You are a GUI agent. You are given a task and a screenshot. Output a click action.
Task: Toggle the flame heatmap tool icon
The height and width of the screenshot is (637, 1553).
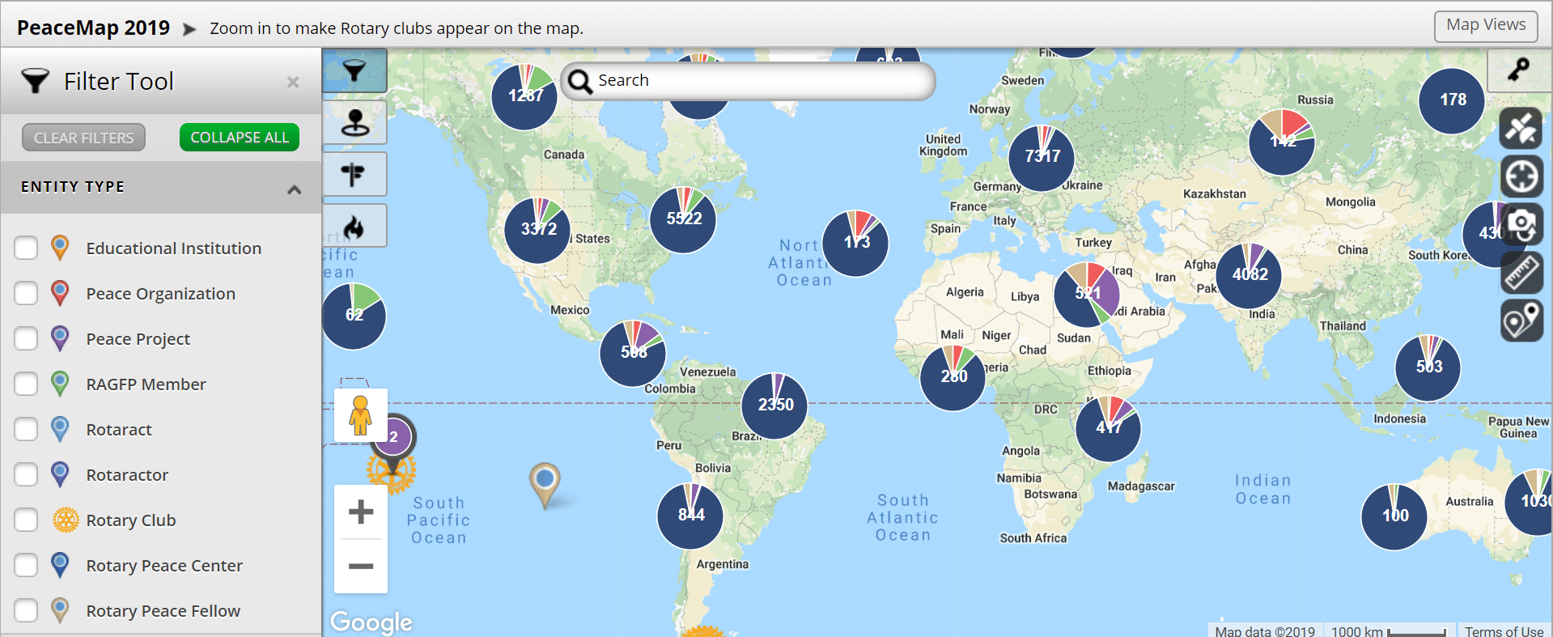(354, 226)
